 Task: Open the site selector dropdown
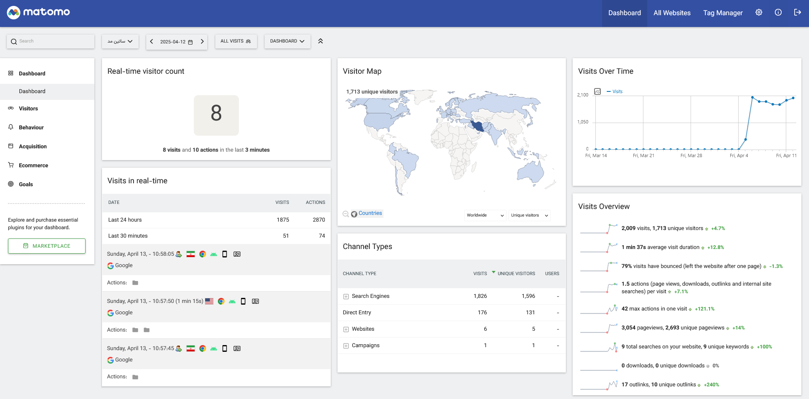click(120, 41)
